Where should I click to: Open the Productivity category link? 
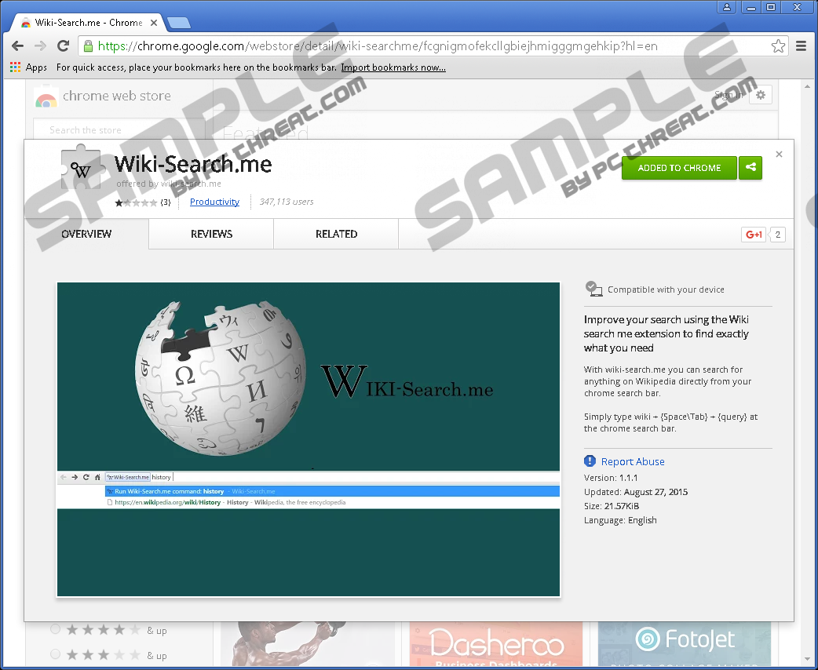(x=214, y=202)
